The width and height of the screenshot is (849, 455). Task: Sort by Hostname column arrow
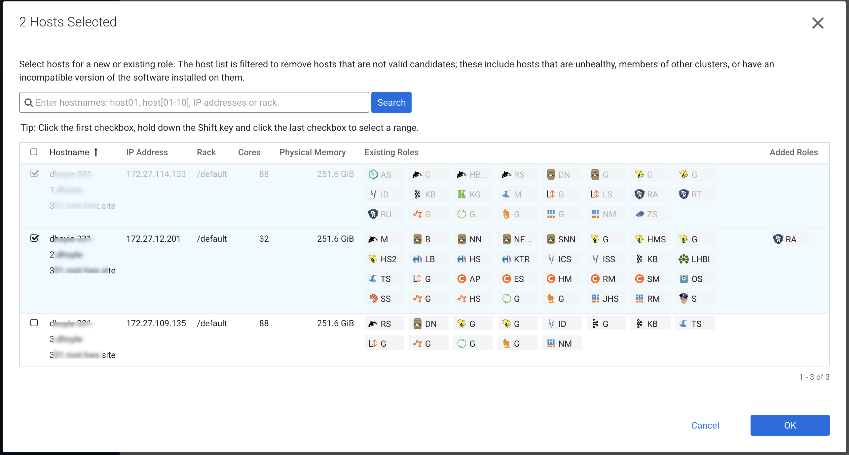pos(96,152)
